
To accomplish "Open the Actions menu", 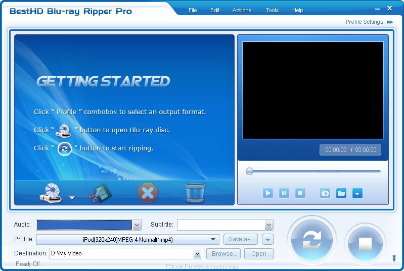I will click(x=242, y=10).
